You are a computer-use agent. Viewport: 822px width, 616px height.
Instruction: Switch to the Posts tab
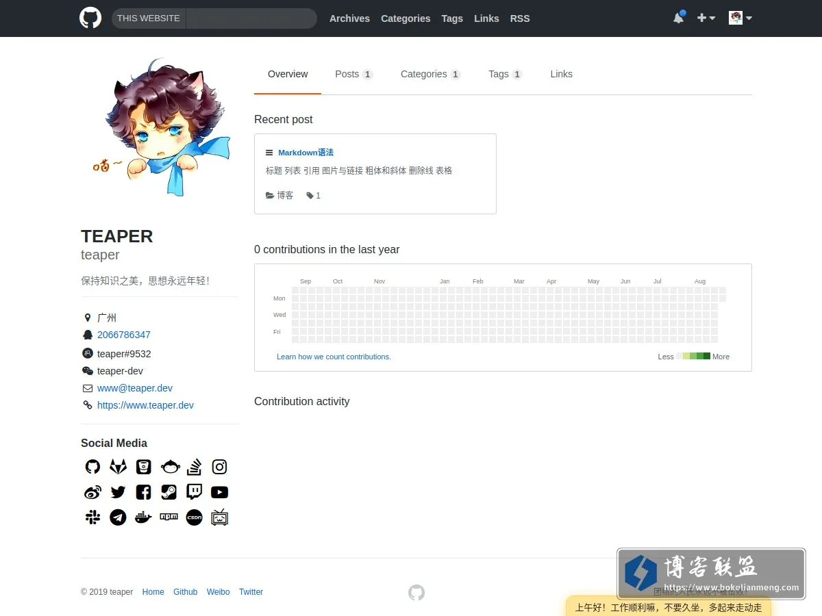pos(353,74)
